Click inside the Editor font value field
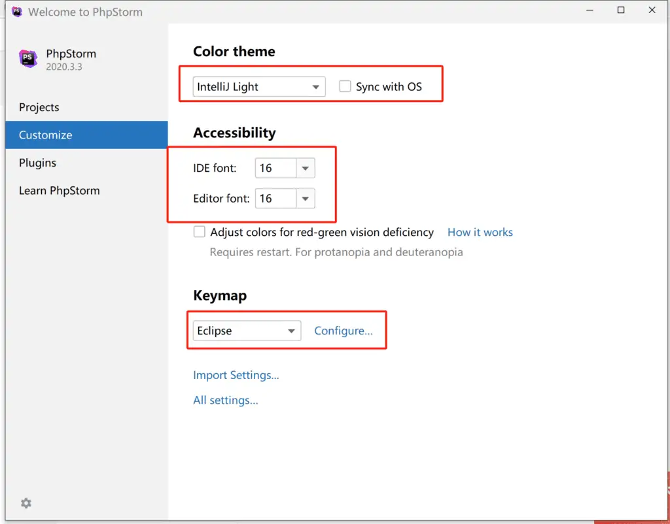The height and width of the screenshot is (524, 670). pyautogui.click(x=275, y=199)
